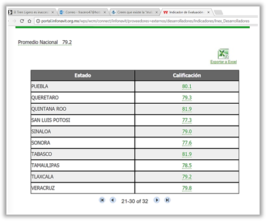266x221 pixels.
Task: Focus the address bar URL field
Action: 145,21
